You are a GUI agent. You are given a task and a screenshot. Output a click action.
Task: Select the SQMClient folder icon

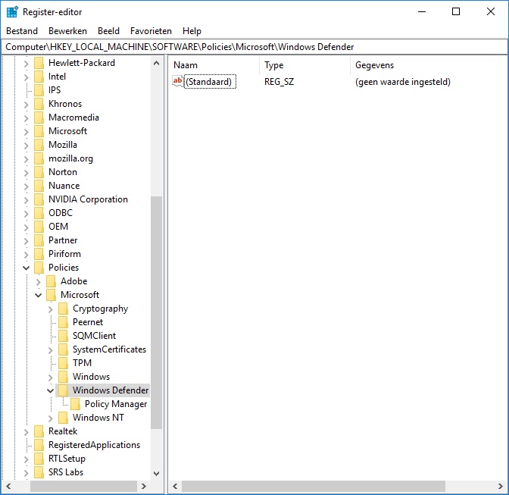coord(63,336)
